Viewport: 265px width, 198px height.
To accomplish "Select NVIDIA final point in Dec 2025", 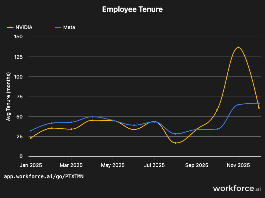I will 259,108.
